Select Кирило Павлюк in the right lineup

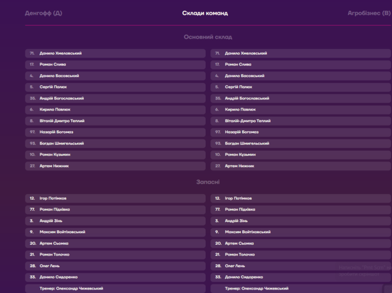pyautogui.click(x=300, y=109)
